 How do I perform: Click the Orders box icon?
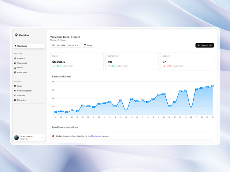click(x=15, y=68)
